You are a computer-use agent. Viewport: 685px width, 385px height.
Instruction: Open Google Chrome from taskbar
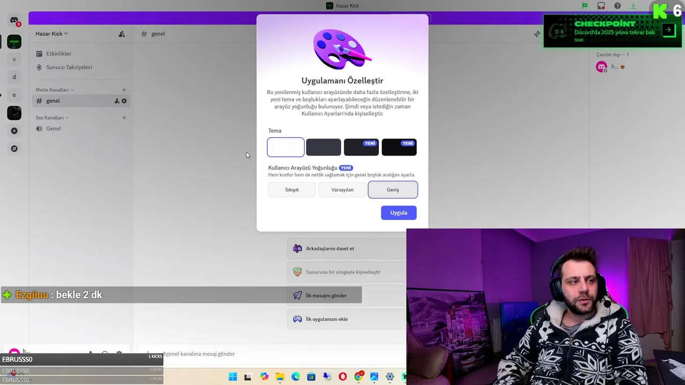point(359,377)
